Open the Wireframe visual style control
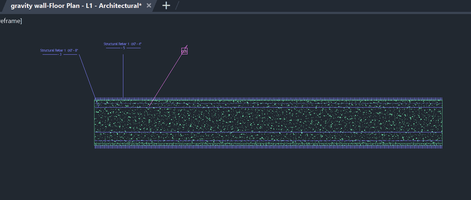 pos(11,21)
